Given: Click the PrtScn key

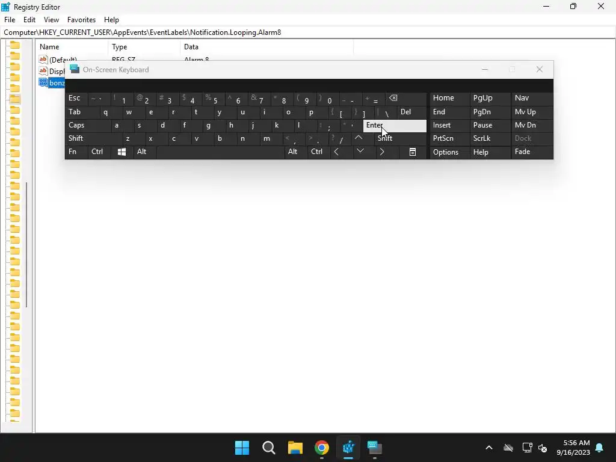Looking at the screenshot, I should pyautogui.click(x=449, y=138).
